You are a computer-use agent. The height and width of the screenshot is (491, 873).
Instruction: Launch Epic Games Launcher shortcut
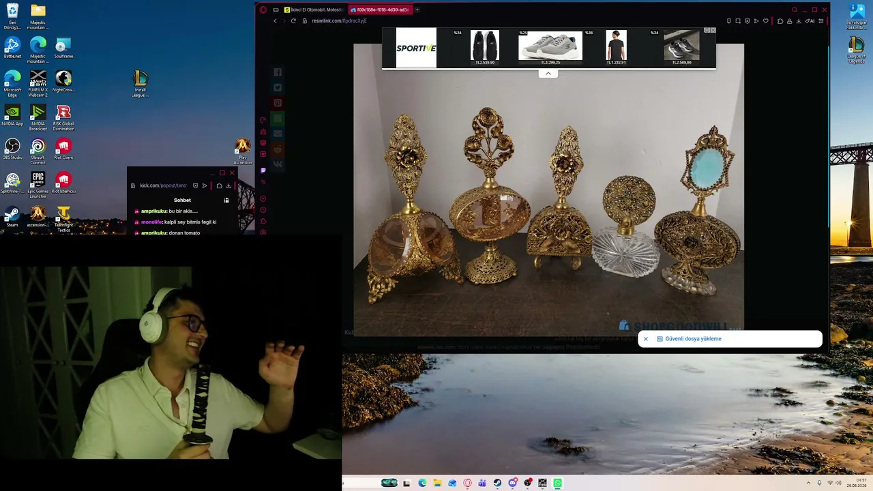click(38, 185)
